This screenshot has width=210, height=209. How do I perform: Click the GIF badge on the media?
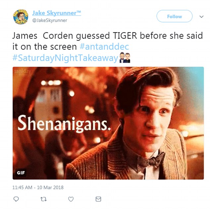tap(21, 173)
